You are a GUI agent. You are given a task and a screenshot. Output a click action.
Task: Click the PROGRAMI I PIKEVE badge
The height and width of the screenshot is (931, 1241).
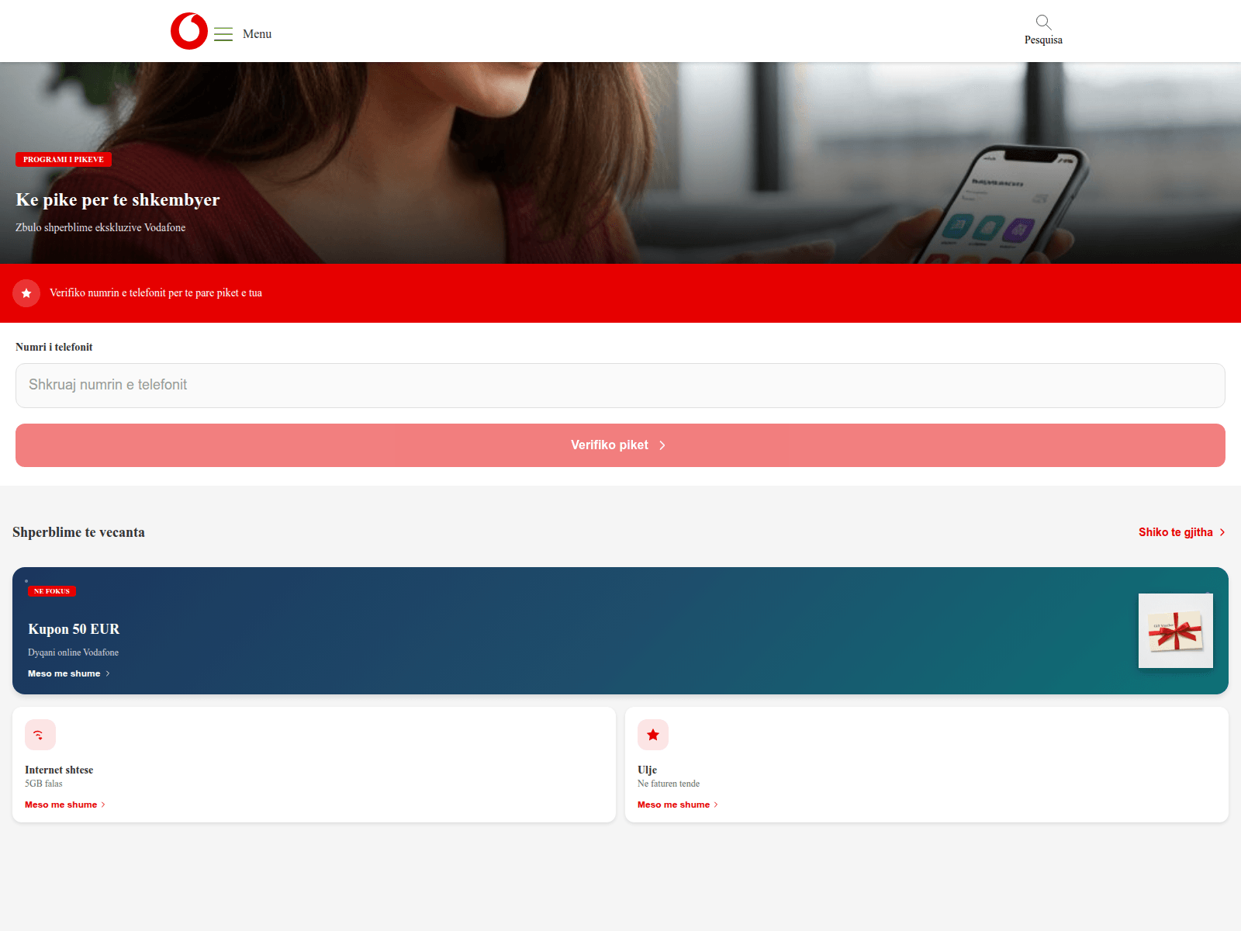(64, 160)
